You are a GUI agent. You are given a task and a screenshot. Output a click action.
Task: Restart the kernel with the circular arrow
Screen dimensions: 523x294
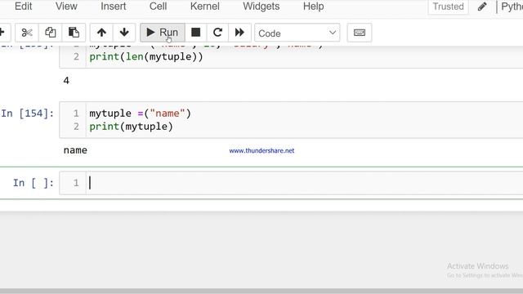click(217, 33)
